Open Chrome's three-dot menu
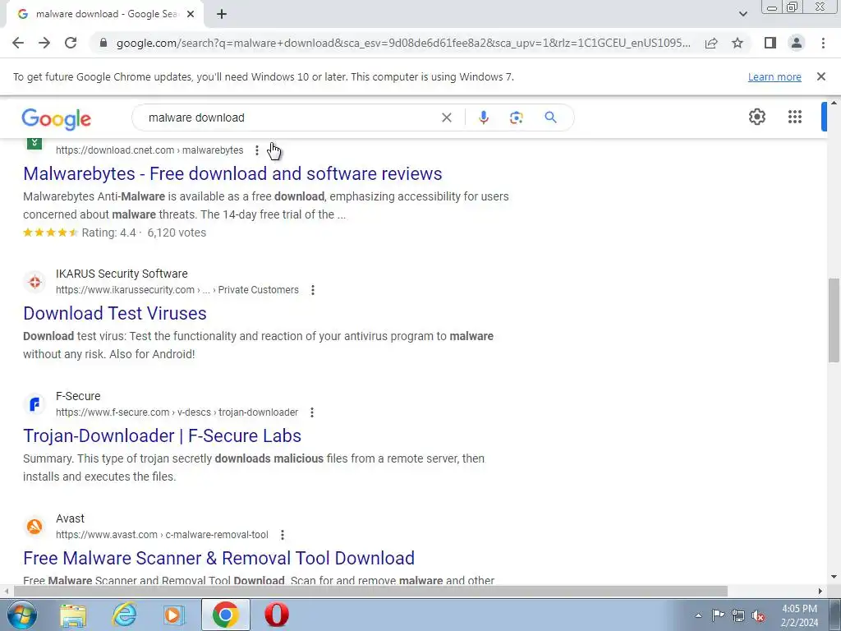This screenshot has width=841, height=631. (x=823, y=43)
